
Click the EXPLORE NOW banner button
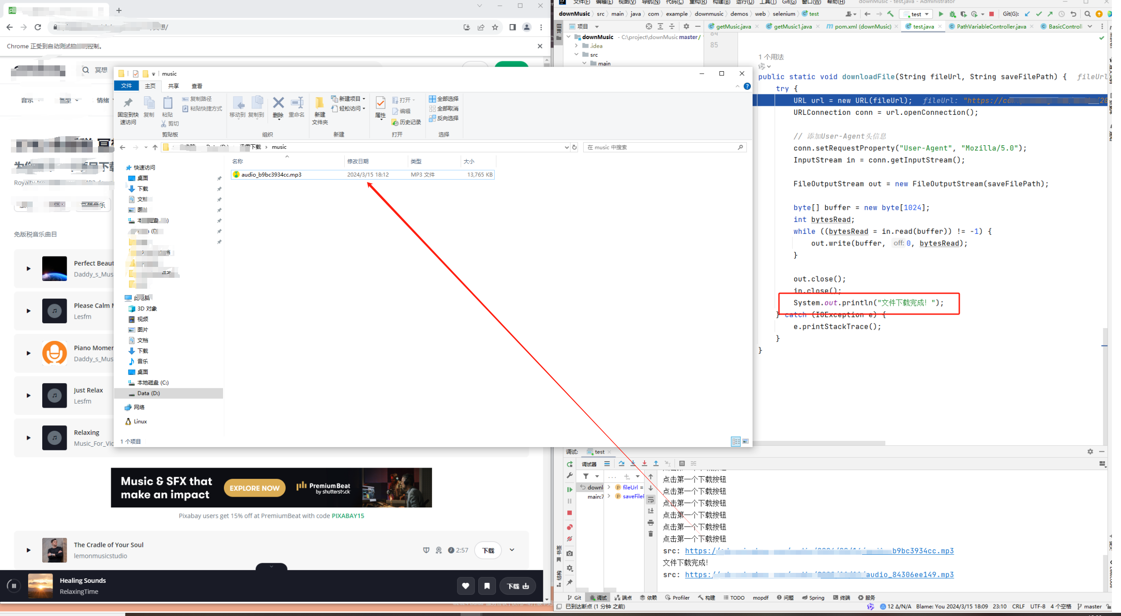[x=254, y=488]
